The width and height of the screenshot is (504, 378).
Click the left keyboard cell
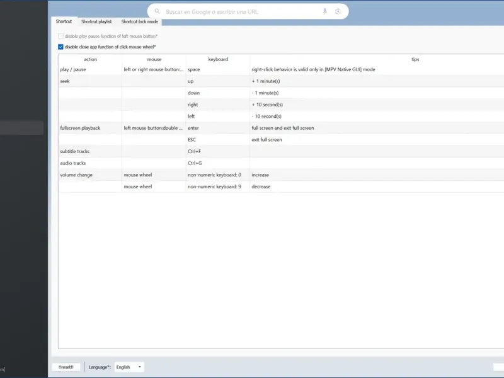point(218,117)
